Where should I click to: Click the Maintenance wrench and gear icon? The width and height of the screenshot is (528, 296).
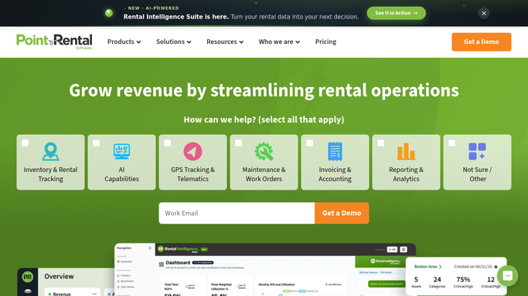264,151
